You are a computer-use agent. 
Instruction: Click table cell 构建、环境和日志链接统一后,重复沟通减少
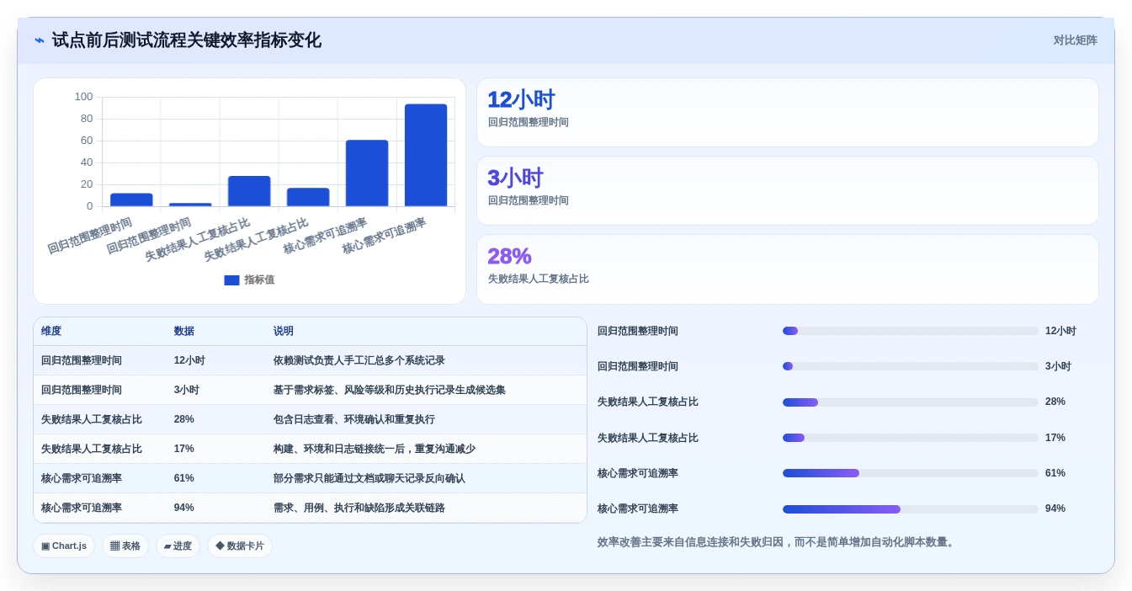375,449
